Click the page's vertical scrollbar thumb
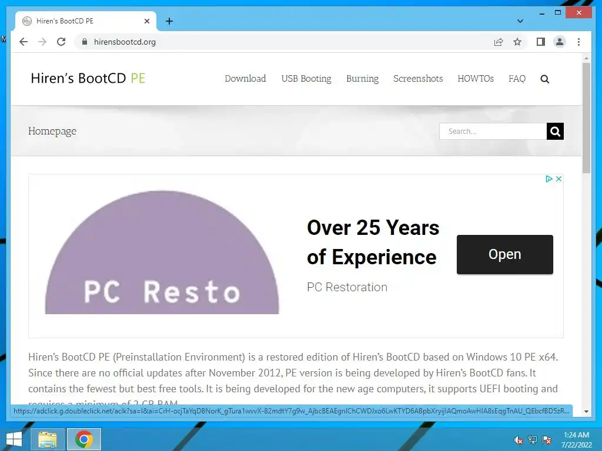602x451 pixels. click(586, 117)
